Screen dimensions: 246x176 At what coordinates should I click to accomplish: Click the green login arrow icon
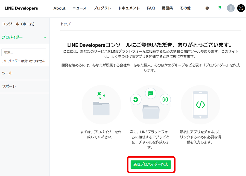(136, 100)
